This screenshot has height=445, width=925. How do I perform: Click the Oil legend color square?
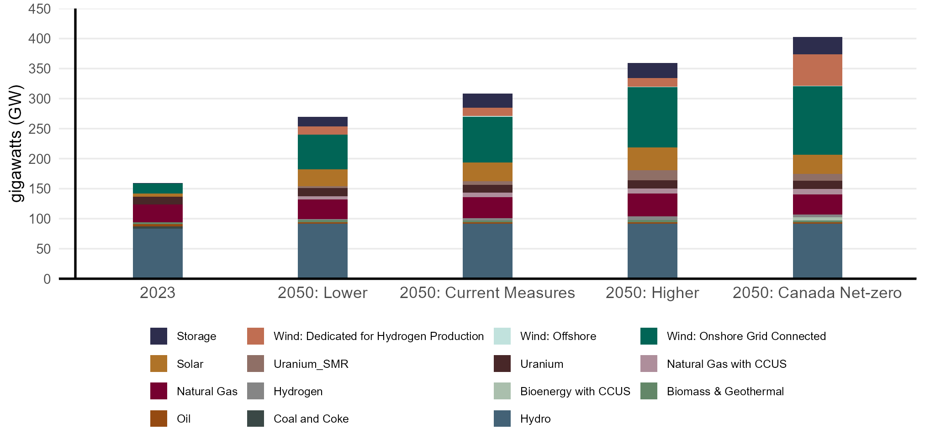coord(159,419)
